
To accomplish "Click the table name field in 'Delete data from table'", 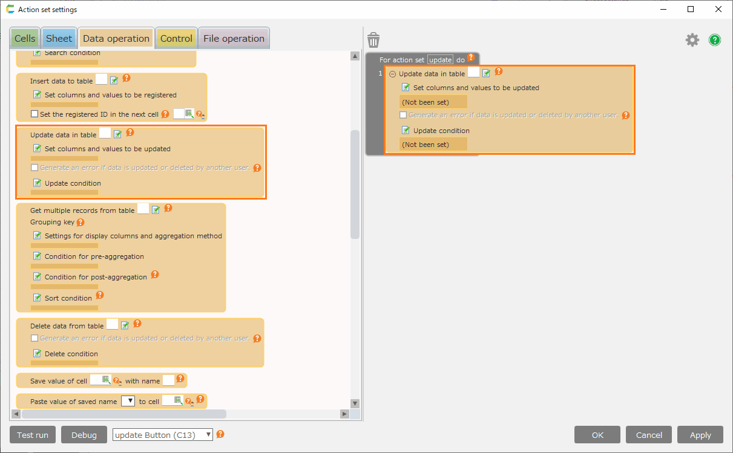I will (x=112, y=325).
